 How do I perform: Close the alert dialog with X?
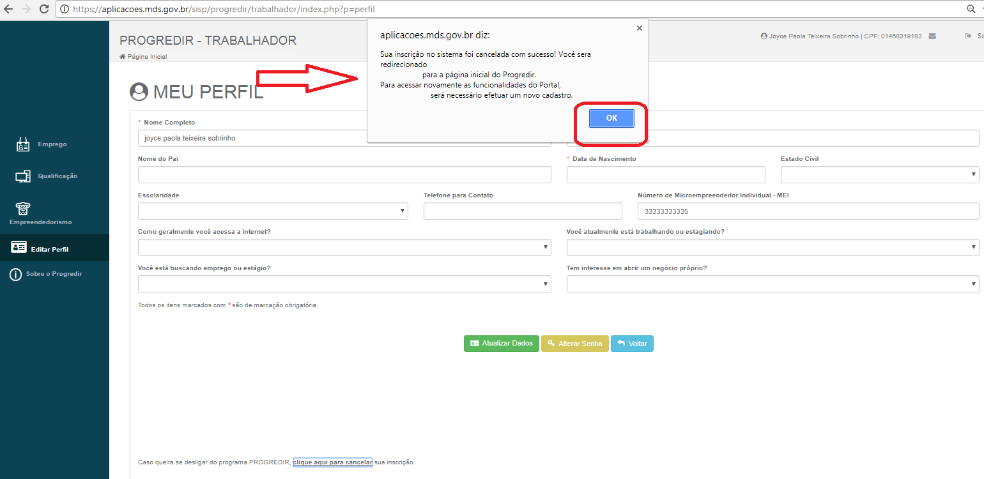pos(639,28)
